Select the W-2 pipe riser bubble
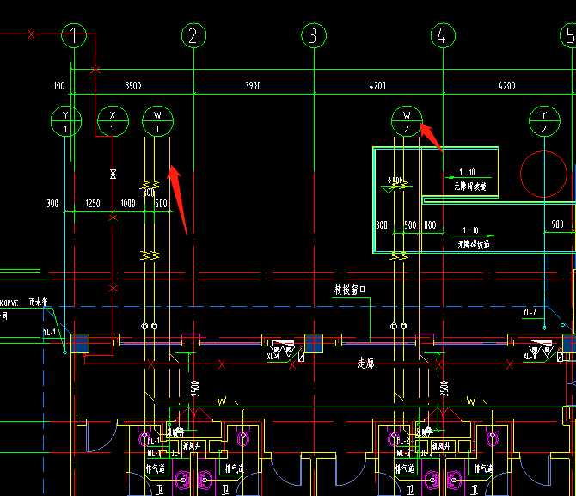The width and height of the screenshot is (576, 496). point(407,121)
